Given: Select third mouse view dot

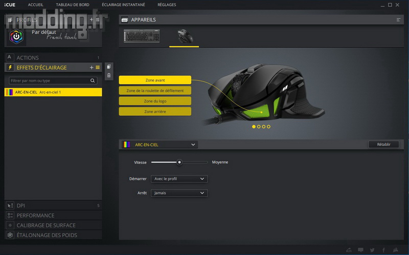Looking at the screenshot, I should 264,126.
